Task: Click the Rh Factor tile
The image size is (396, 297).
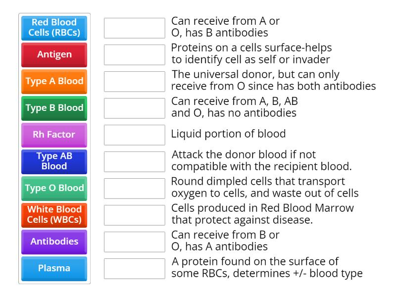Action: coord(53,135)
